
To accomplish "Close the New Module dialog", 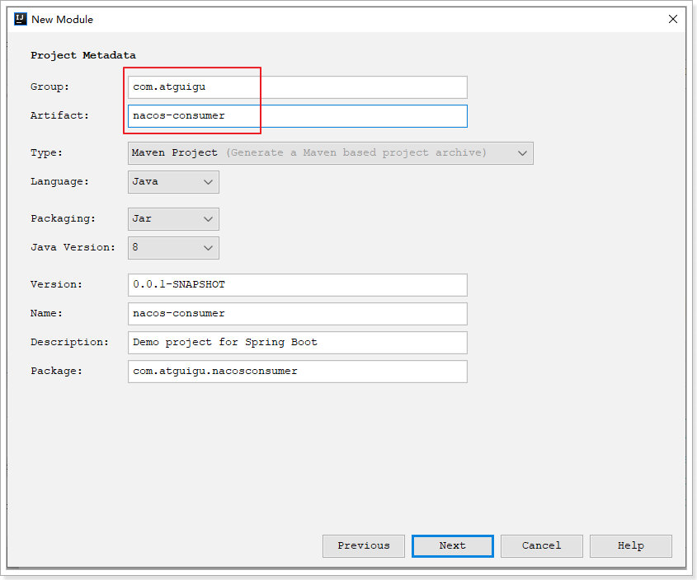I will (673, 19).
